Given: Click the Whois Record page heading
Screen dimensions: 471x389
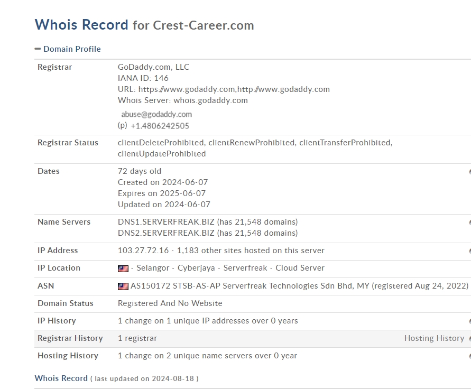Looking at the screenshot, I should [144, 25].
